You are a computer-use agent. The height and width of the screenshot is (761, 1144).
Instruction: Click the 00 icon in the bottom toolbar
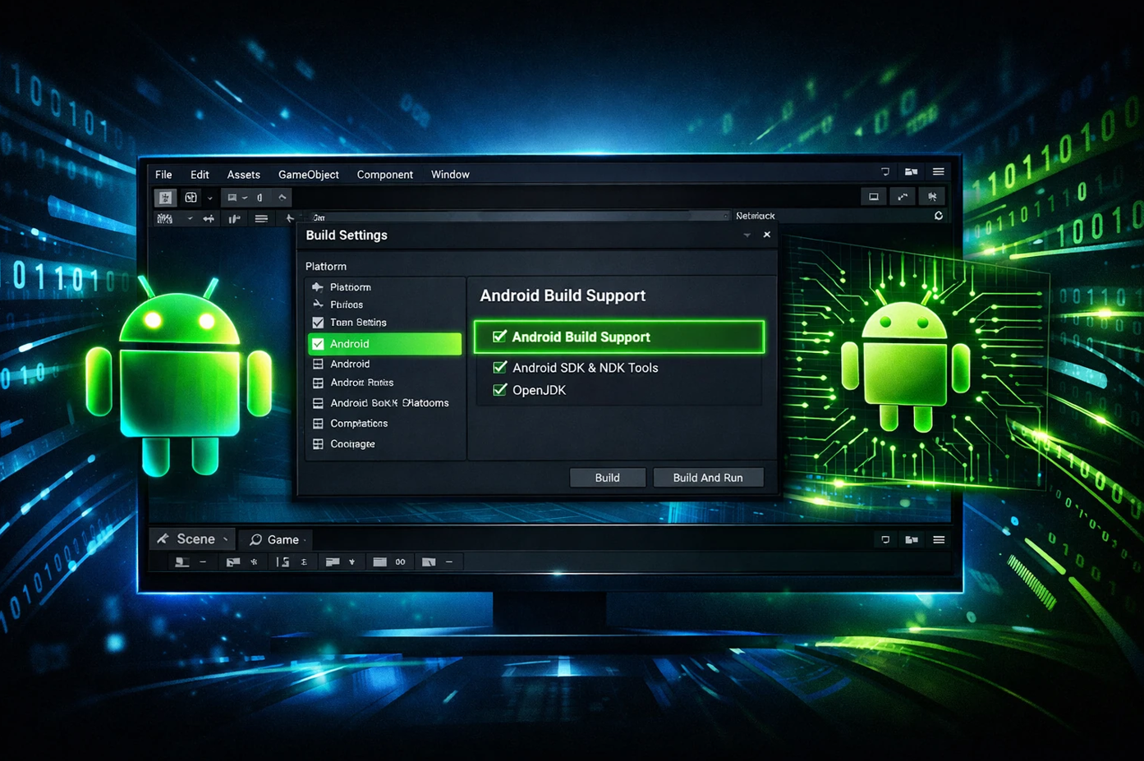(x=400, y=562)
